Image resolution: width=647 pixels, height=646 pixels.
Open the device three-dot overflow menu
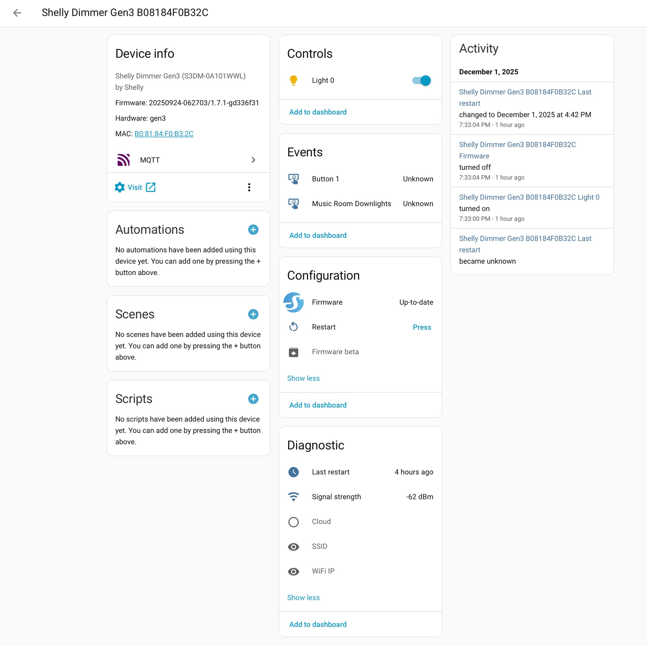click(x=249, y=187)
